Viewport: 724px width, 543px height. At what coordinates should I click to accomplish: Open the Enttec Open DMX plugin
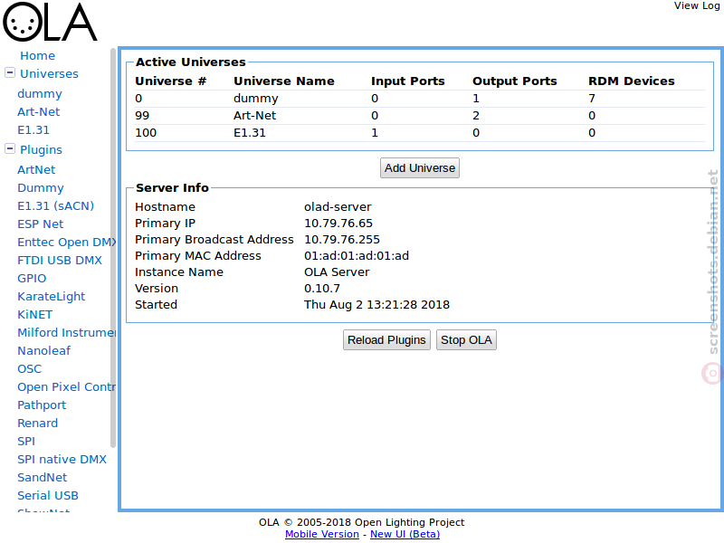click(x=66, y=242)
